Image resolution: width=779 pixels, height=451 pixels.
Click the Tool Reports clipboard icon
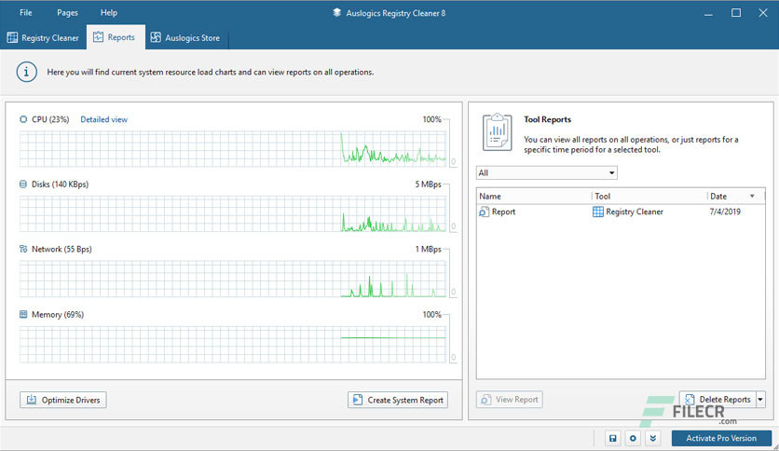pyautogui.click(x=497, y=132)
